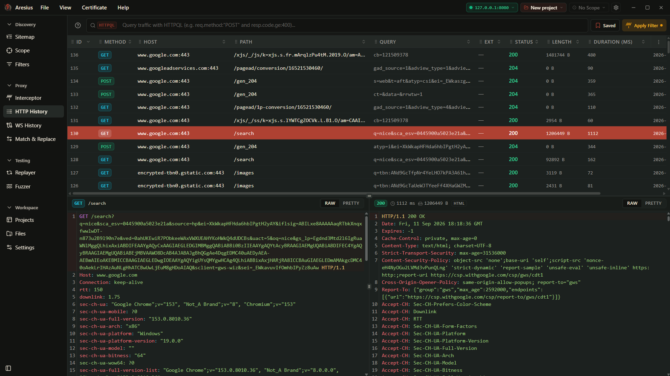
Task: Toggle ID column sort chevron
Action: 88,42
